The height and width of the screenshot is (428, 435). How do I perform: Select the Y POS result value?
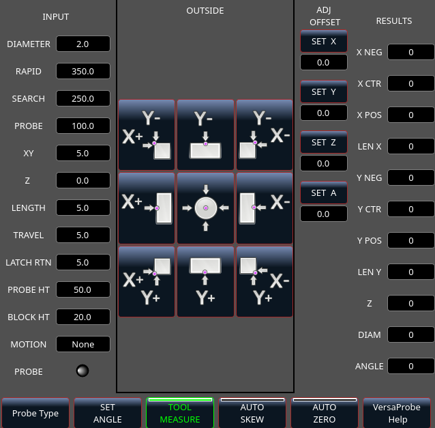411,240
